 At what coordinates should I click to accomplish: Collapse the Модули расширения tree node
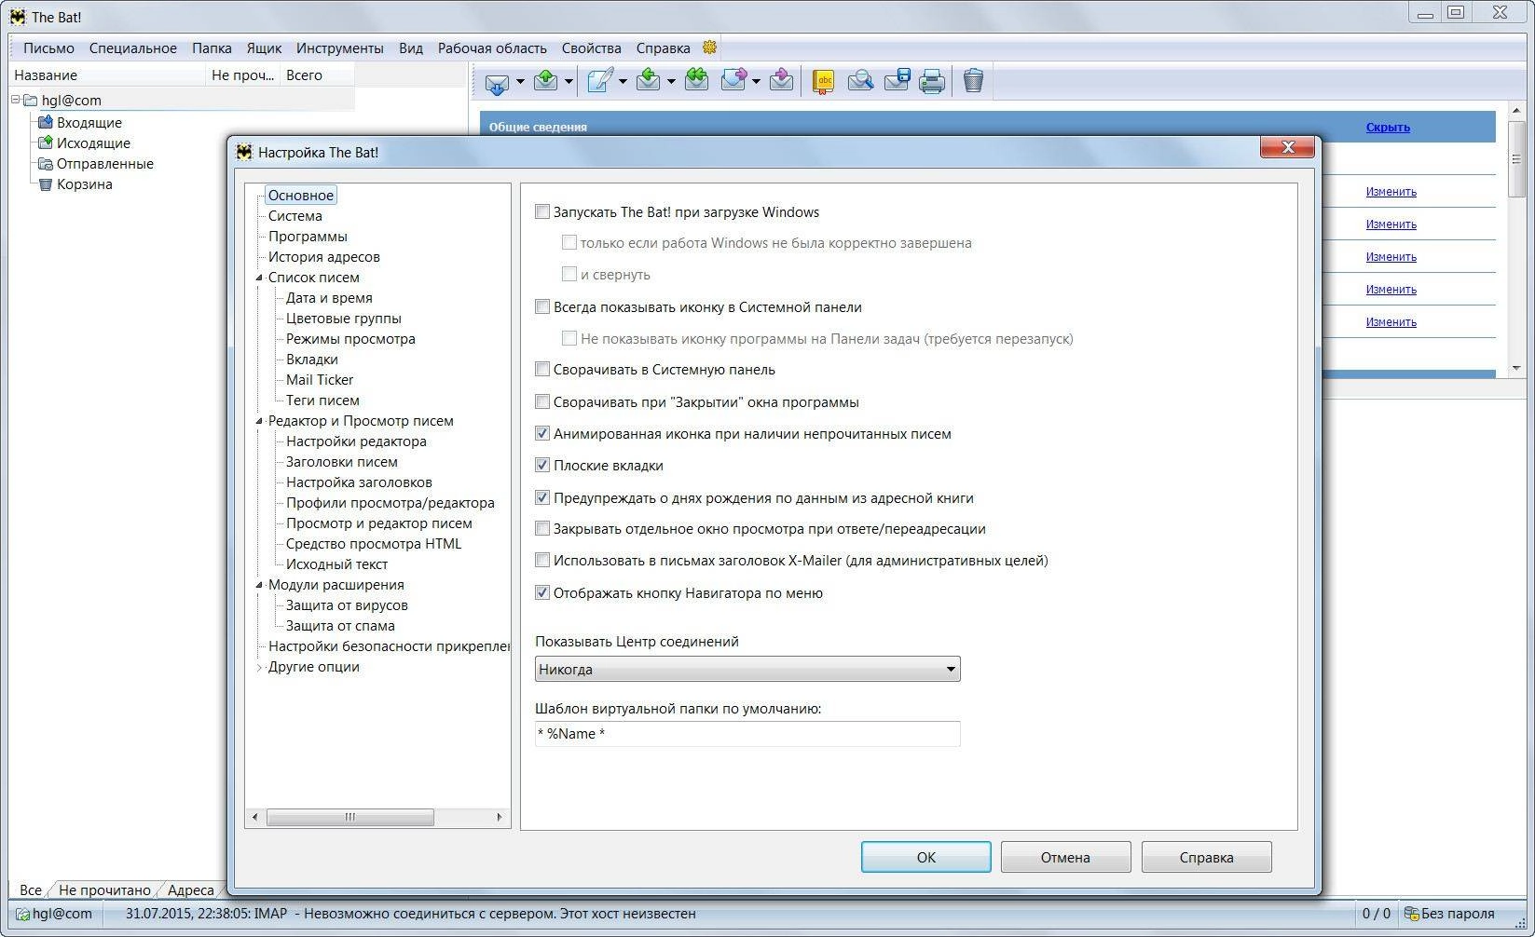coord(260,585)
